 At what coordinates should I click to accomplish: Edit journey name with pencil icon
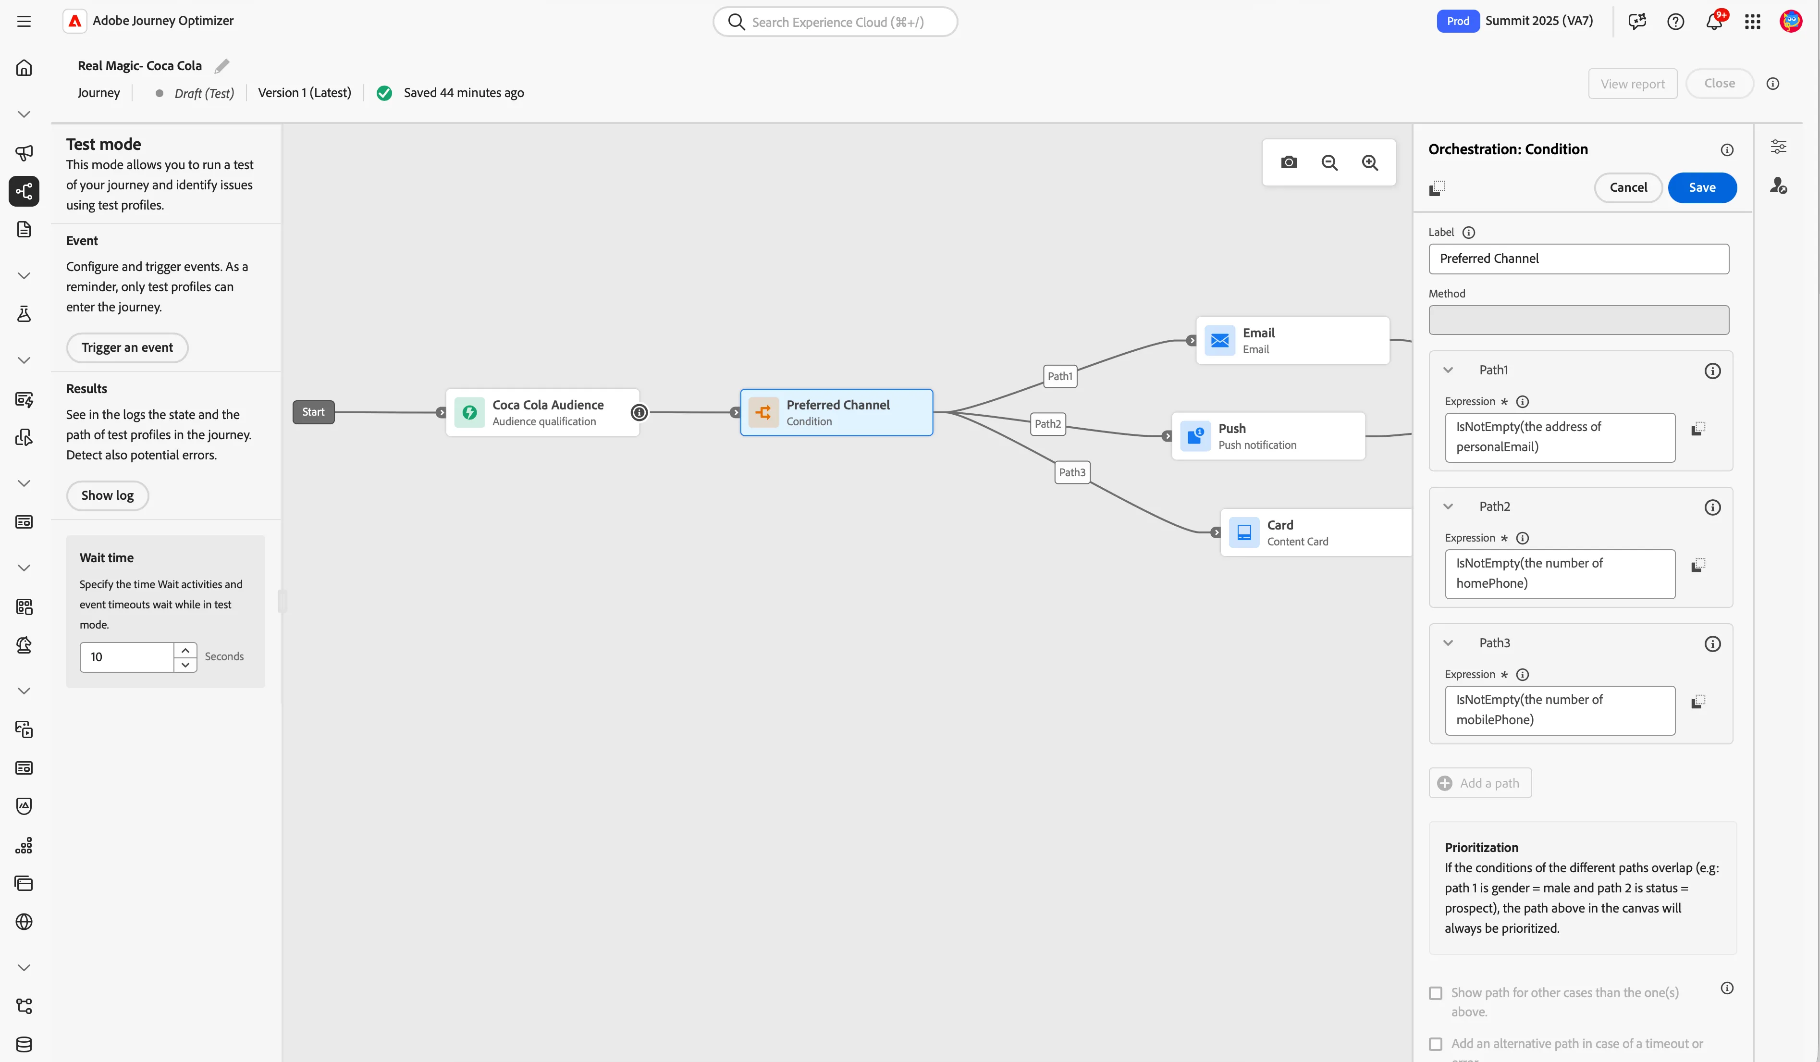[x=221, y=66]
